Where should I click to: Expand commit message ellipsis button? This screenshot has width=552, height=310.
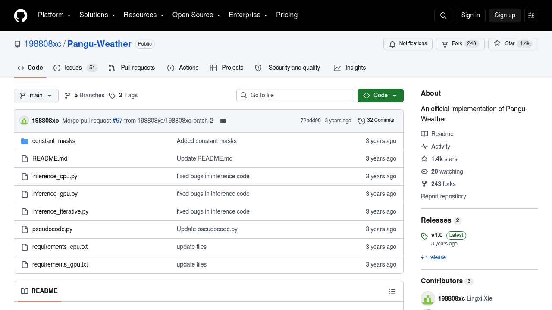click(223, 121)
